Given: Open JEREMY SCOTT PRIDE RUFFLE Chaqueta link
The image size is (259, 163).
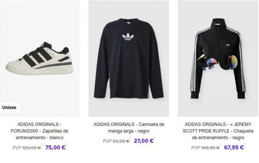Looking at the screenshot, I should point(218,131).
